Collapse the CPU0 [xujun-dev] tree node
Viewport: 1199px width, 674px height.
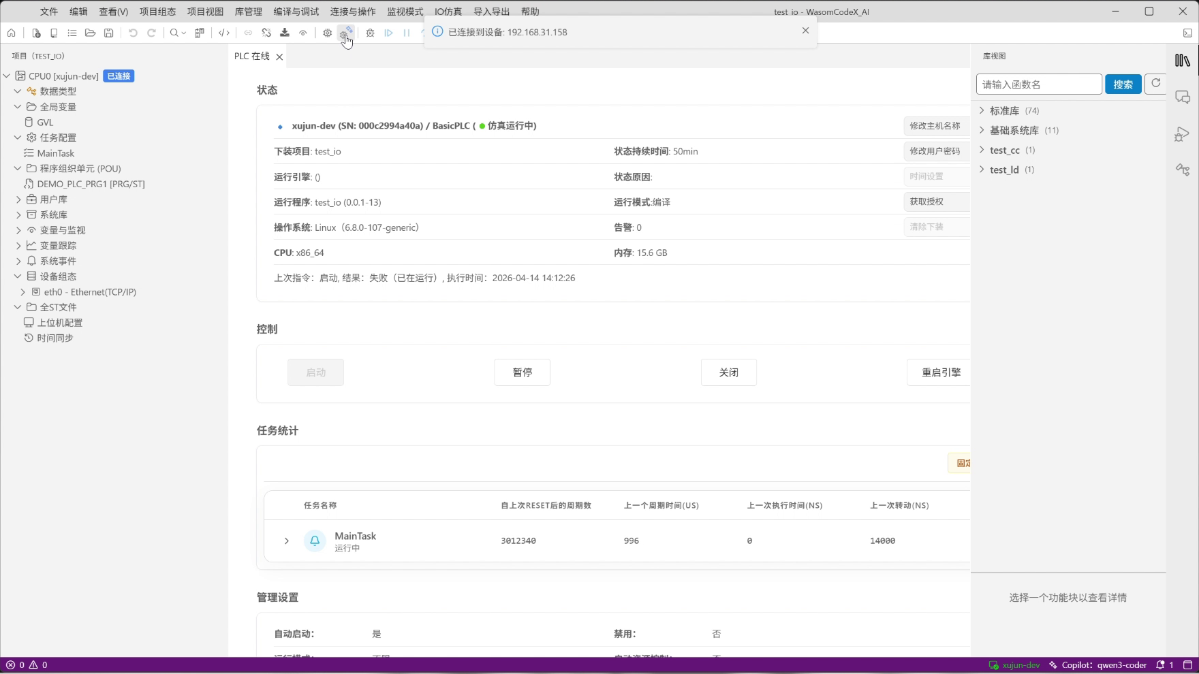click(7, 76)
